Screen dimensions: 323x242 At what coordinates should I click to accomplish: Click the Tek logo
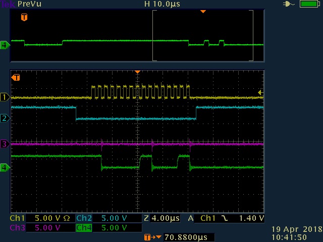point(8,4)
